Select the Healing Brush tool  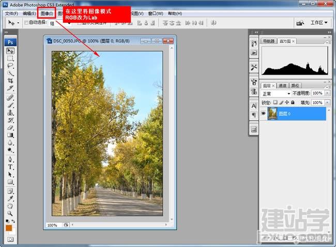point(10,98)
